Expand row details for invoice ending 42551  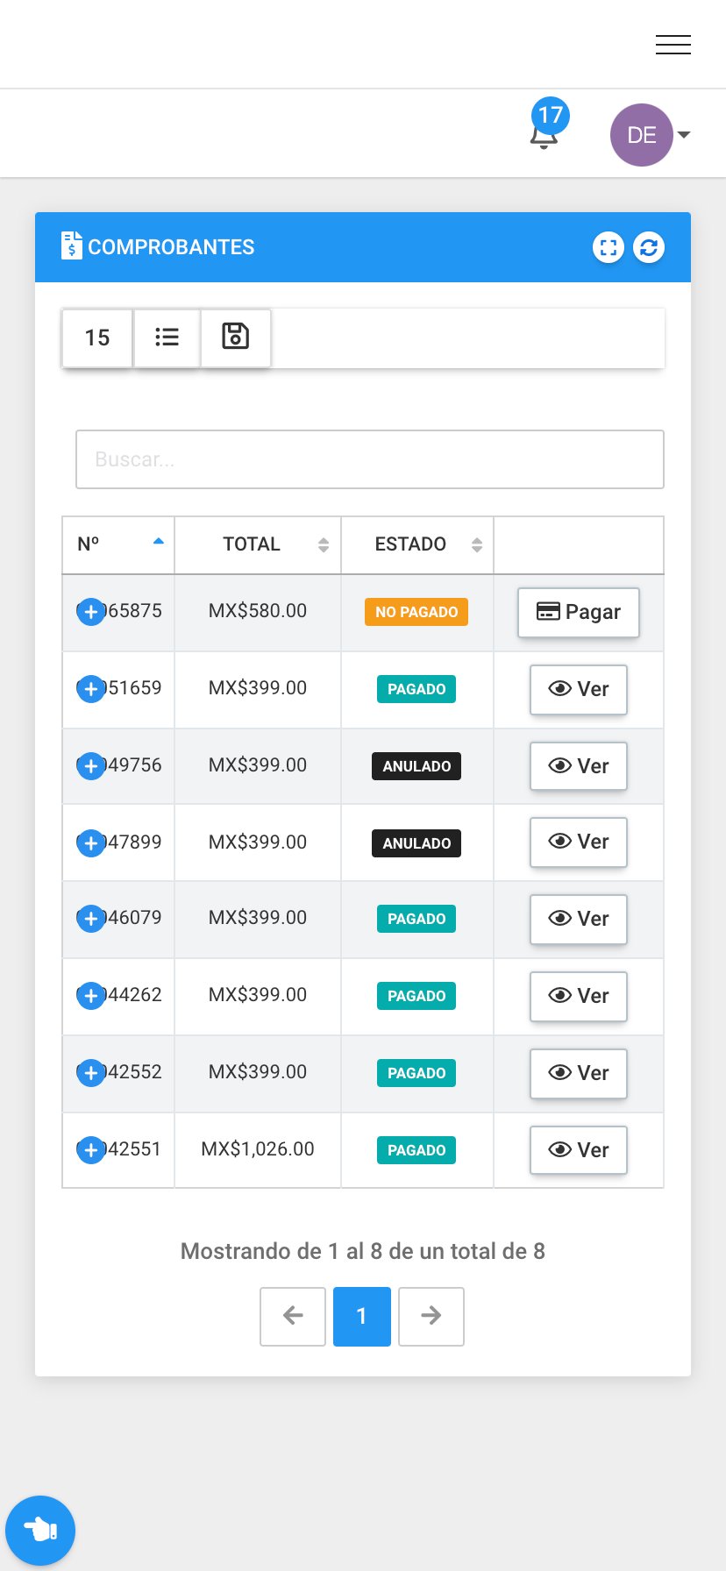pyautogui.click(x=91, y=1149)
